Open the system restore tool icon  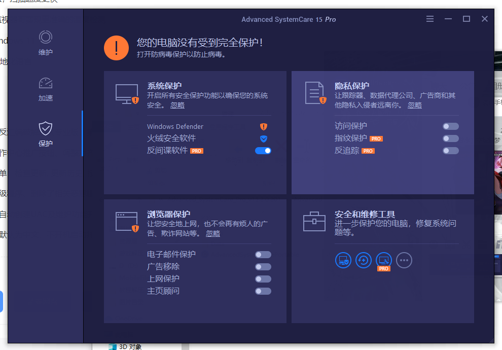click(x=364, y=261)
